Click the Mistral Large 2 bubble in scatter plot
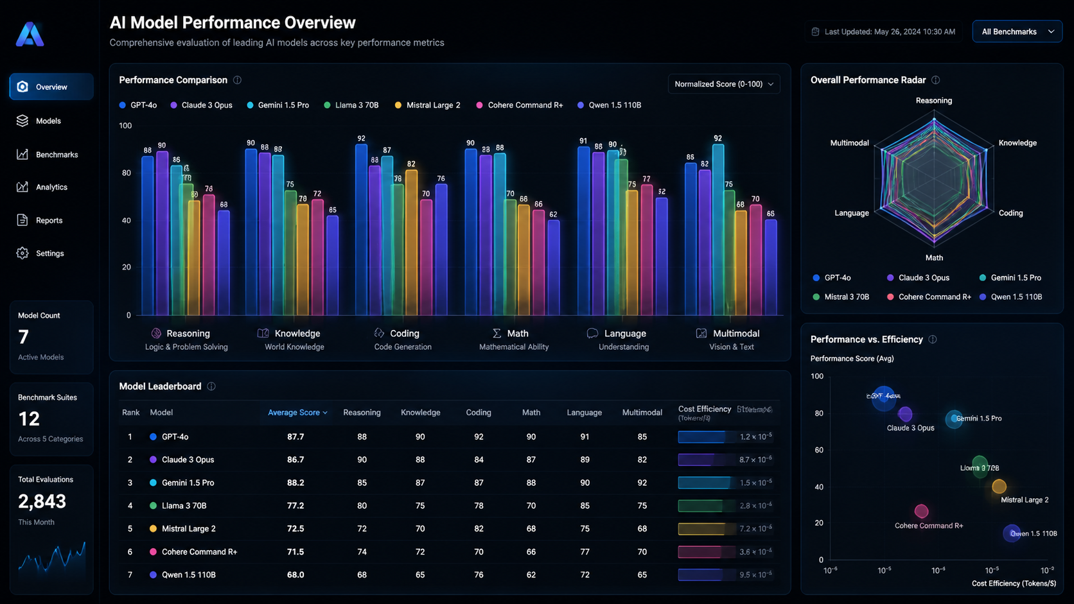 999,487
